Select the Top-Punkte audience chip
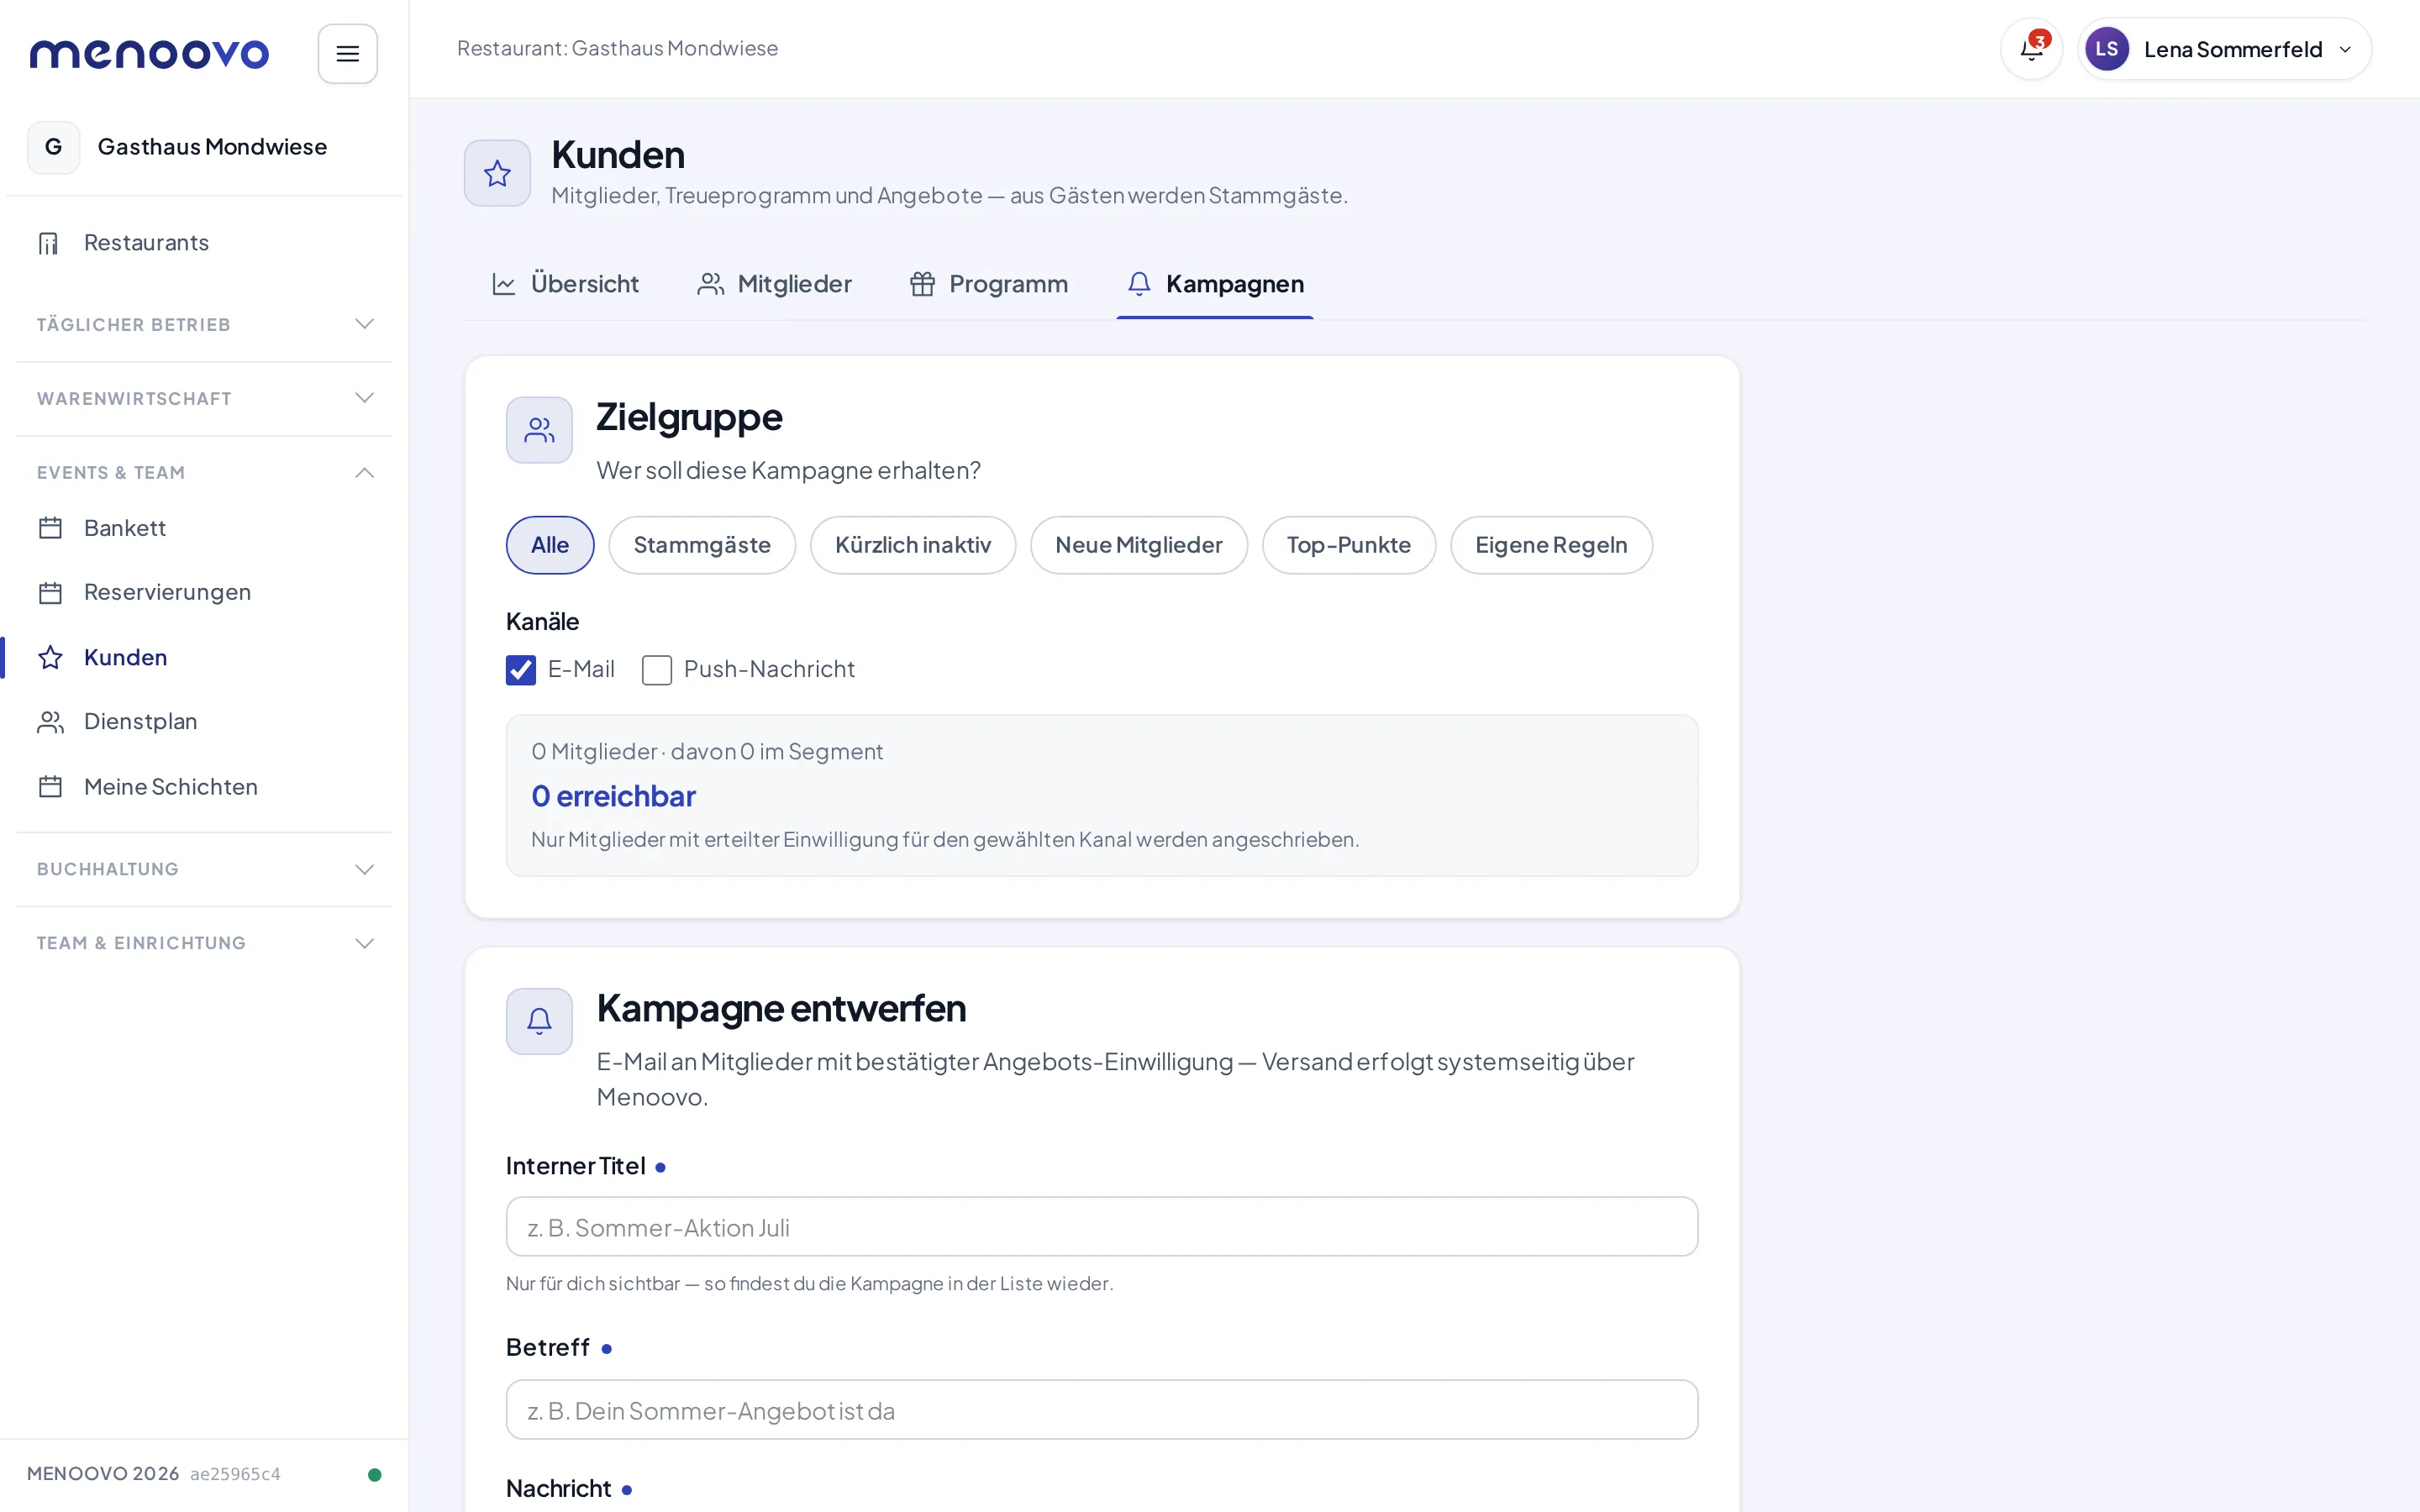The image size is (2420, 1512). click(1349, 545)
